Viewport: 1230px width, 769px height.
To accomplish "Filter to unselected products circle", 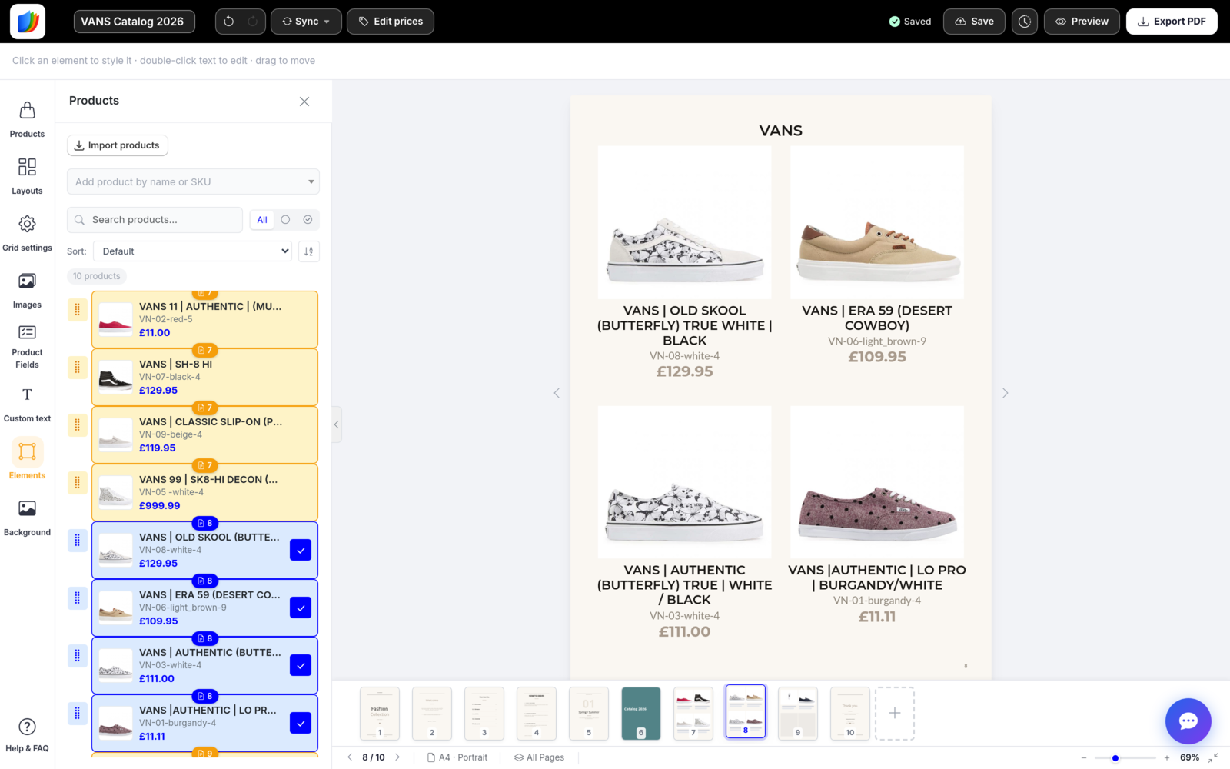I will click(x=285, y=220).
